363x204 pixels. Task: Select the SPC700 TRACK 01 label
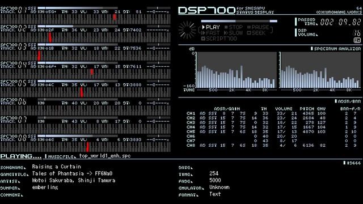(14, 10)
